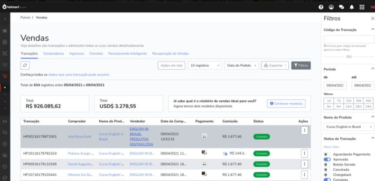Switch to the Parcelamento Inteligente tab
Viewport: 375px width, 181px height.
[x=127, y=53]
